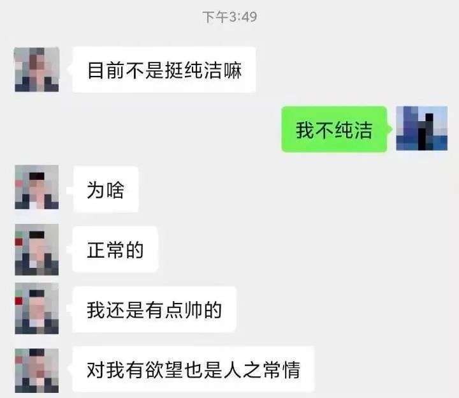Click the word "纯洁" in the green bubble
459x398 pixels.
pos(354,130)
